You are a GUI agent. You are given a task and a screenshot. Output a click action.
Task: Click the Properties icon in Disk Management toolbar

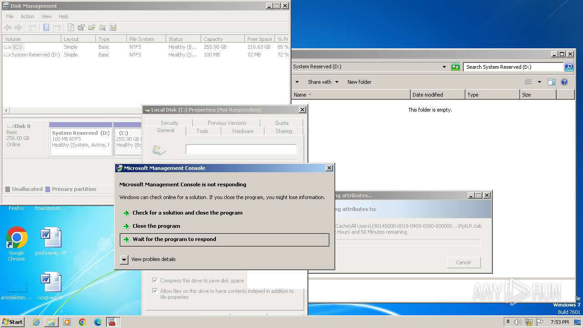81,28
